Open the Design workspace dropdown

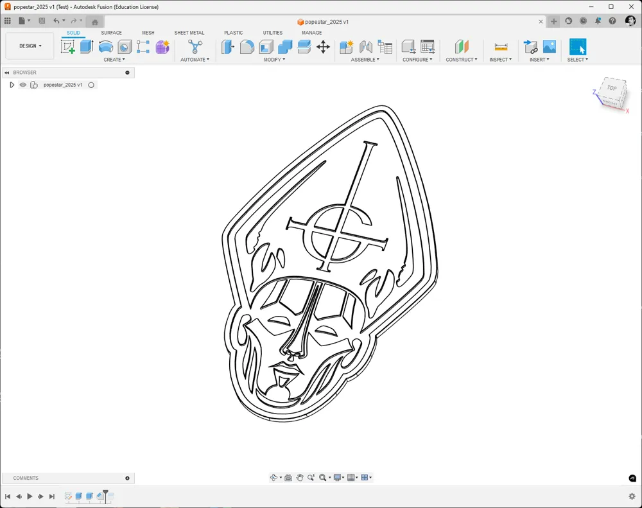30,46
